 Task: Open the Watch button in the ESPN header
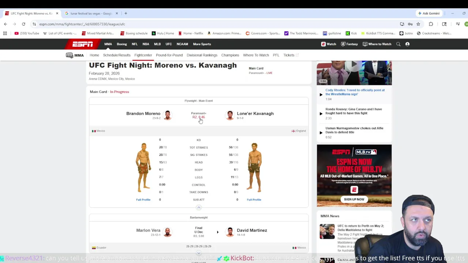[329, 44]
